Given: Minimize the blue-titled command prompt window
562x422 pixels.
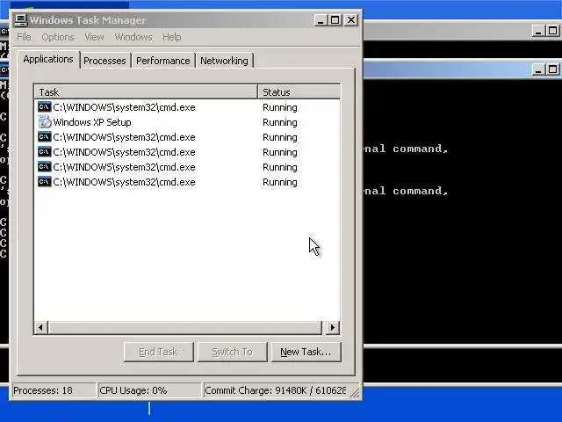Looking at the screenshot, I should pos(538,69).
